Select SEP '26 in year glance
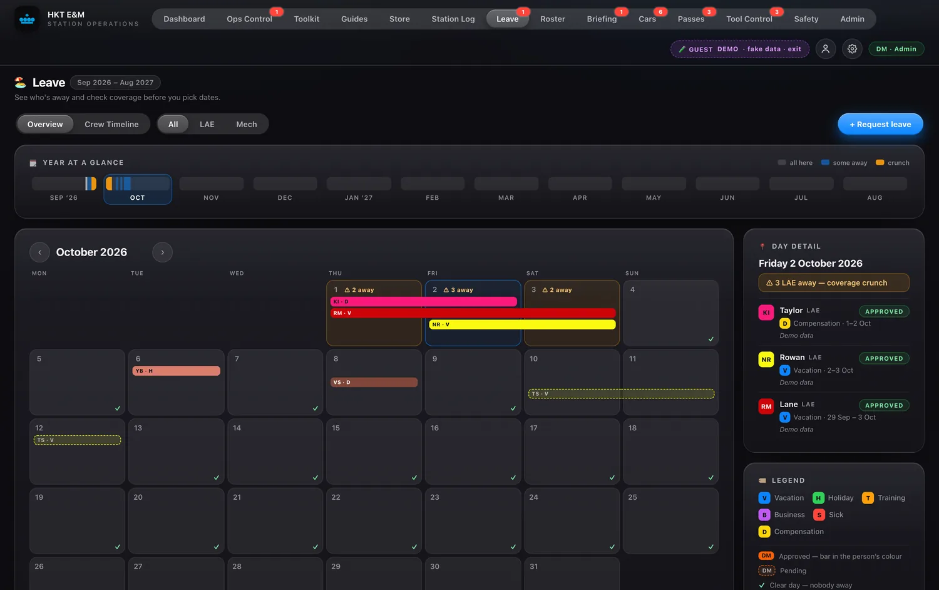 point(64,189)
